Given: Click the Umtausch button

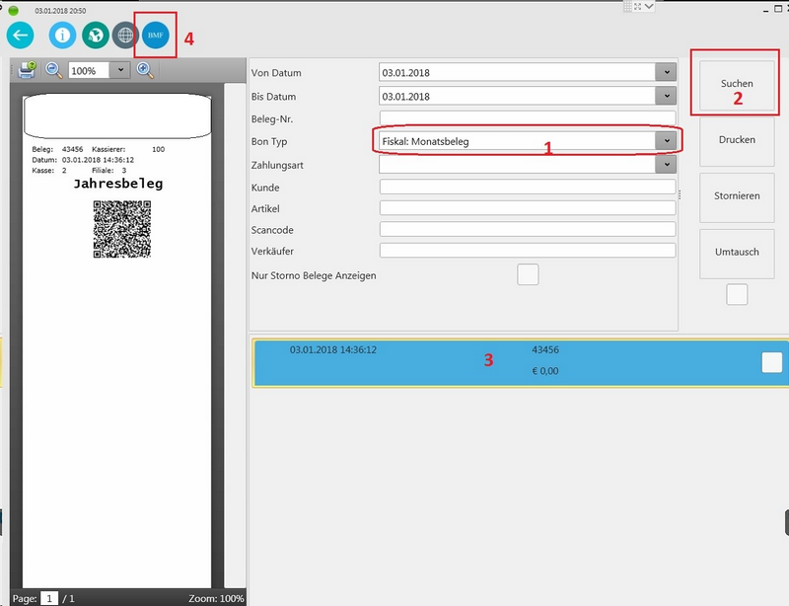Looking at the screenshot, I should point(737,252).
